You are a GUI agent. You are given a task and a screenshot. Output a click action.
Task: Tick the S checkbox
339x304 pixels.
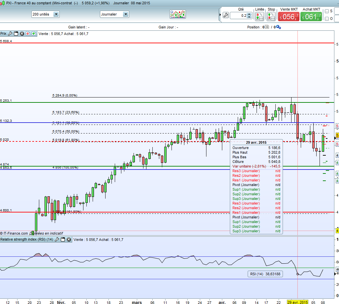327,11
